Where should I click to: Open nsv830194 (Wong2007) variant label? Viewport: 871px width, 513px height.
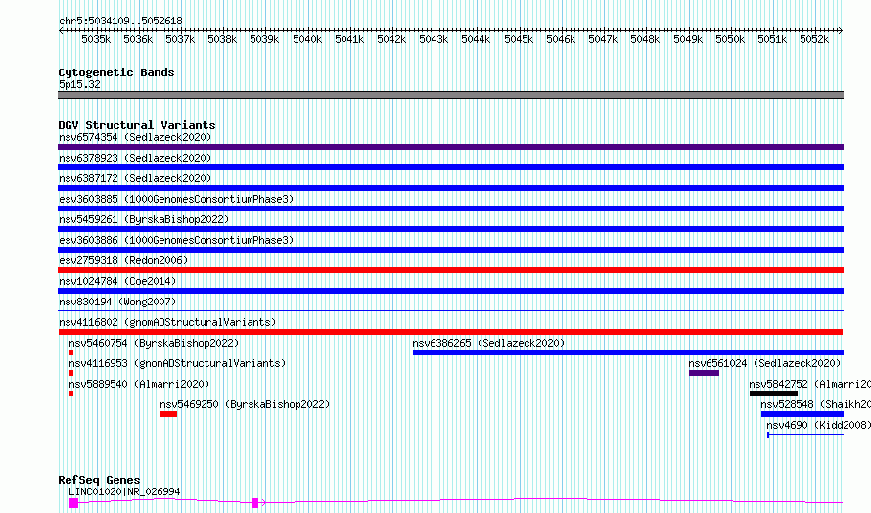[x=117, y=302]
